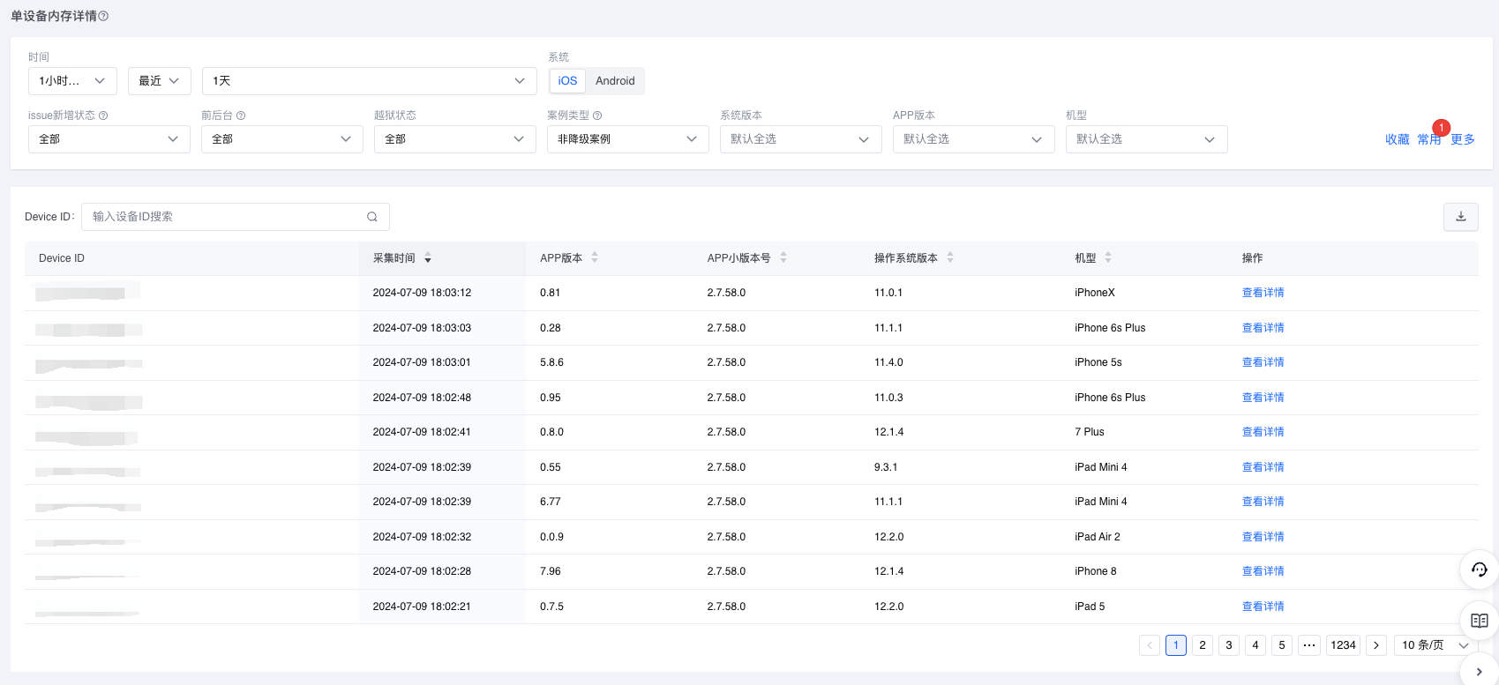Open the 1天 time range dropdown
1499x685 pixels.
(x=369, y=81)
